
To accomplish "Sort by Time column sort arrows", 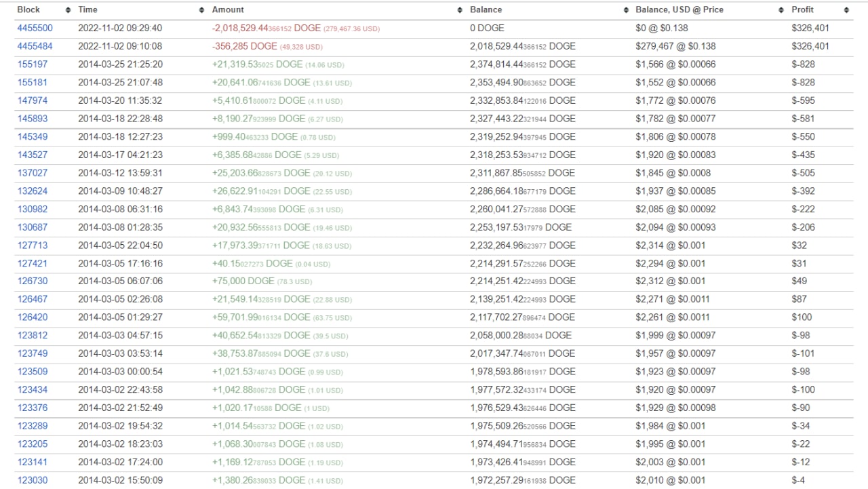I will 201,10.
